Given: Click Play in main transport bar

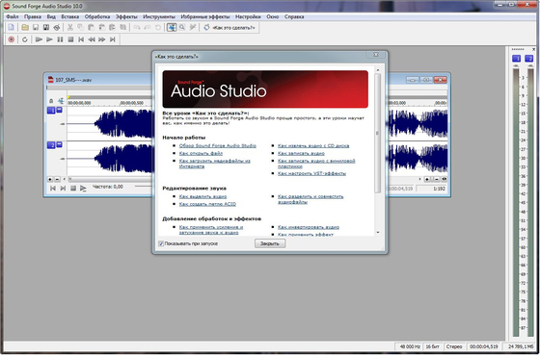Looking at the screenshot, I should point(49,39).
